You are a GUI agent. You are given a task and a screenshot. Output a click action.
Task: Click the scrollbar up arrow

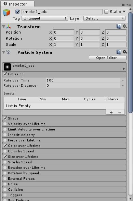[131, 9]
